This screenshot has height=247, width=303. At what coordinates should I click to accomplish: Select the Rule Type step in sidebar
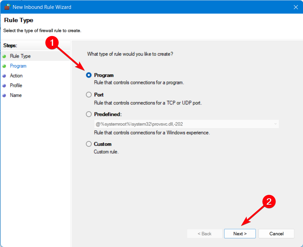coord(20,56)
